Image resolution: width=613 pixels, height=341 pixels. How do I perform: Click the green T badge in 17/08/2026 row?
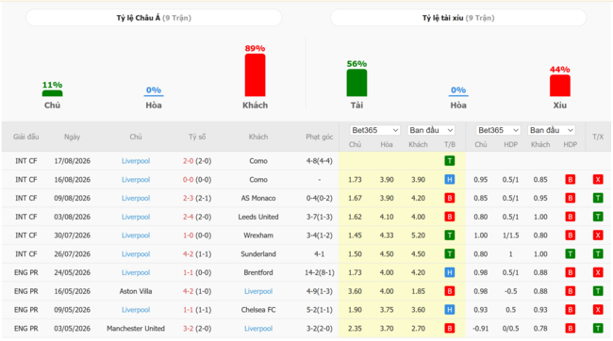click(450, 161)
